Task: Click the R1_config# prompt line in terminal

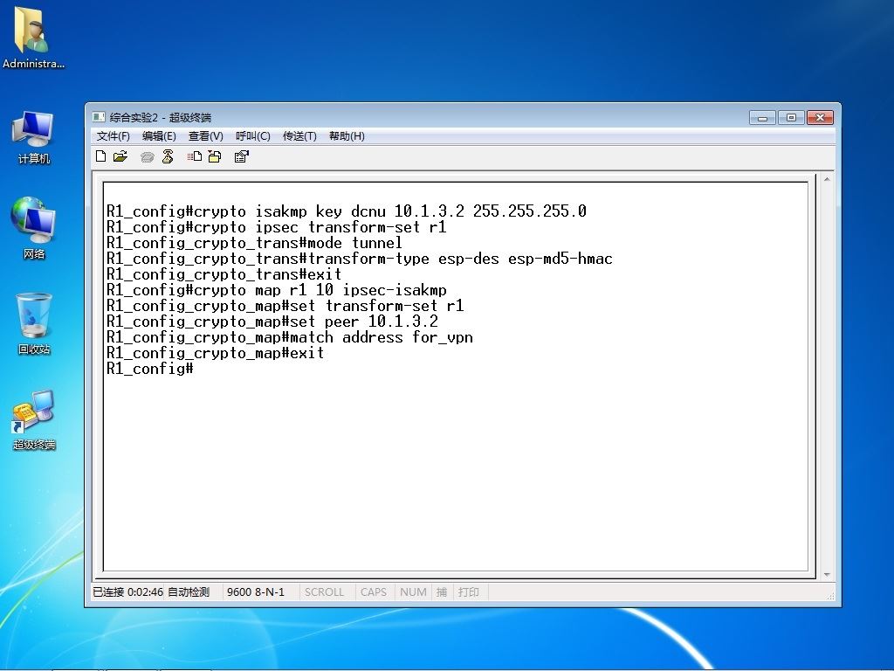Action: click(x=150, y=369)
